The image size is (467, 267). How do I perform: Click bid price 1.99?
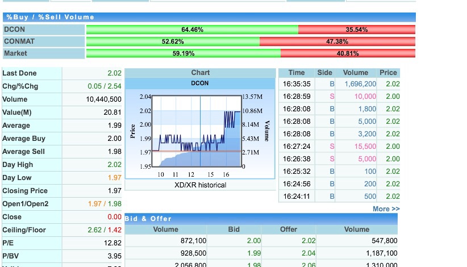click(x=254, y=253)
